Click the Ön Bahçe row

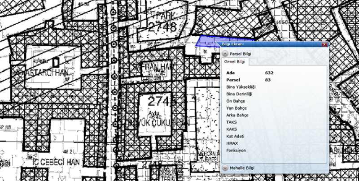tap(236, 101)
